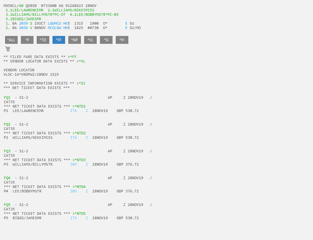The height and width of the screenshot is (240, 313).
Task: Click the *NP button
Action: [x=75, y=40]
